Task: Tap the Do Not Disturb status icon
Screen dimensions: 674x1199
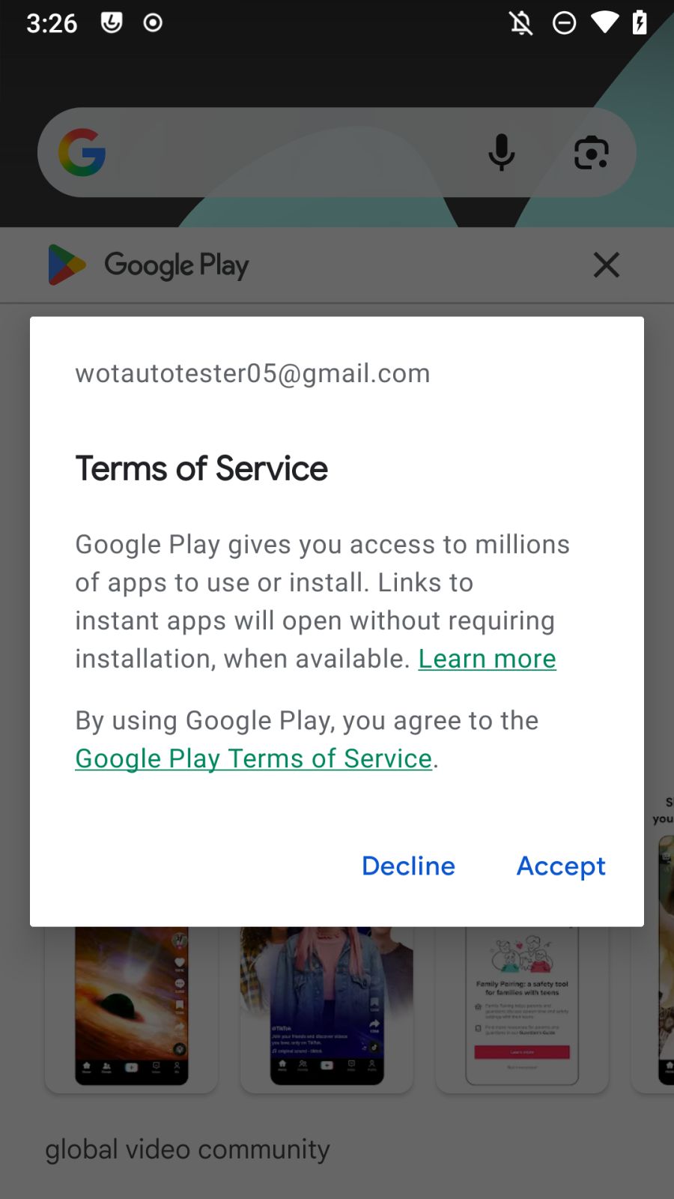Action: pyautogui.click(x=564, y=23)
